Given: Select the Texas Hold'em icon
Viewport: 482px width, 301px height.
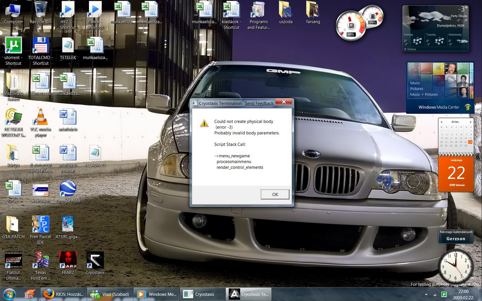Looking at the screenshot, I should pos(41,266).
